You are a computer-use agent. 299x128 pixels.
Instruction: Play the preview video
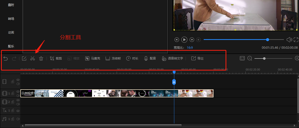click(184, 40)
